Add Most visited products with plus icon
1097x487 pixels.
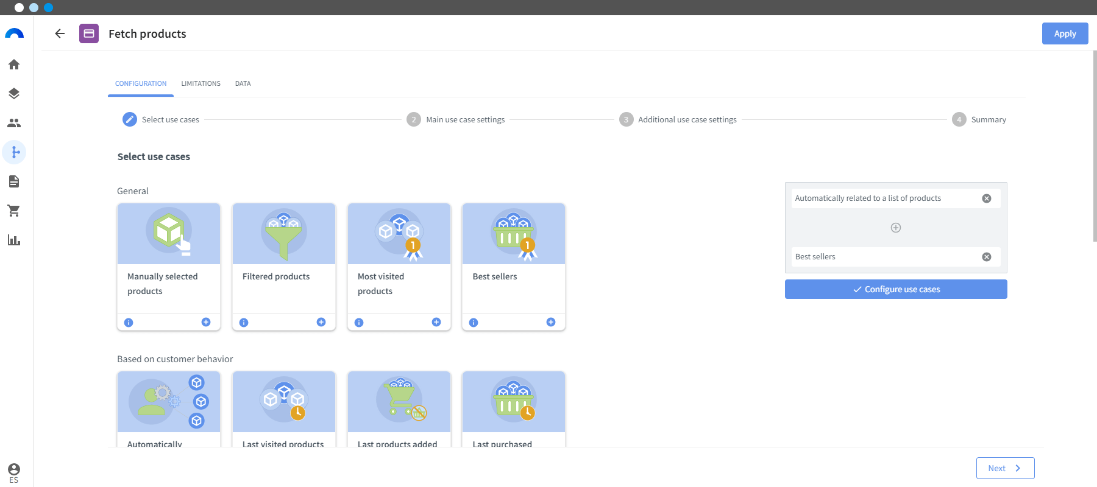click(x=436, y=322)
